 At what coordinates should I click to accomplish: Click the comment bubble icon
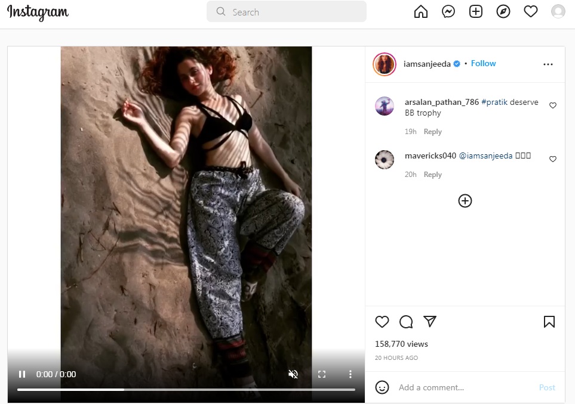click(406, 322)
